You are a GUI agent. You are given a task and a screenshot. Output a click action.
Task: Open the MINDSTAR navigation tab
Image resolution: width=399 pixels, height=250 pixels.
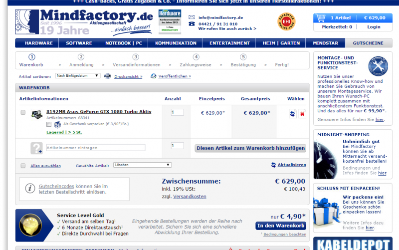tap(325, 43)
